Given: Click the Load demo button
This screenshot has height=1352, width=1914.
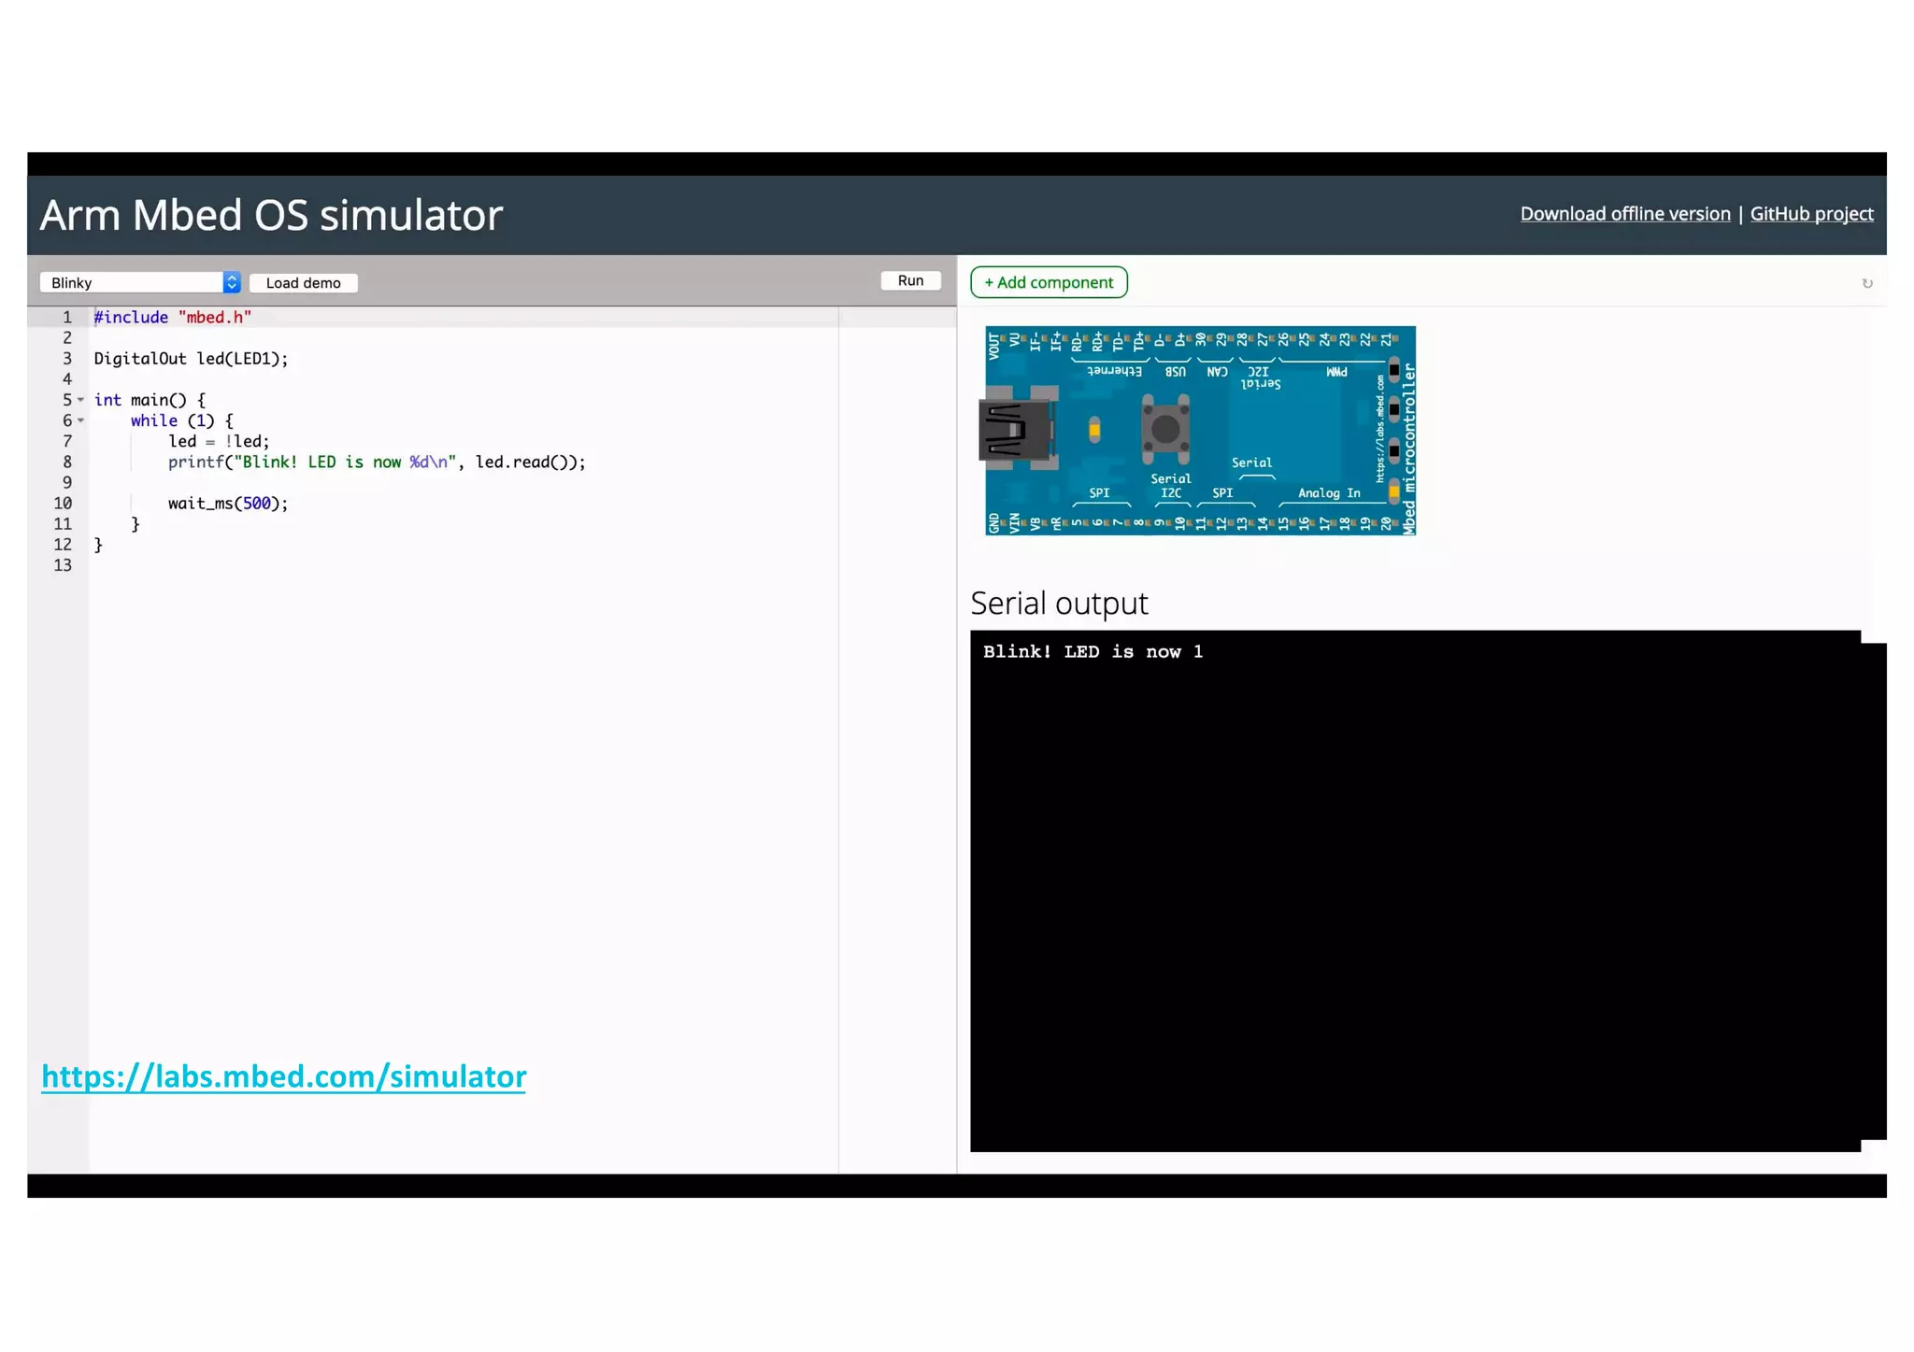Looking at the screenshot, I should pyautogui.click(x=303, y=282).
